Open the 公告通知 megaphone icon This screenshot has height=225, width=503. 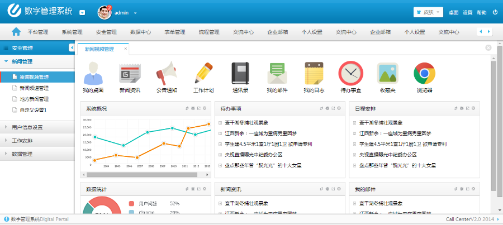[167, 73]
